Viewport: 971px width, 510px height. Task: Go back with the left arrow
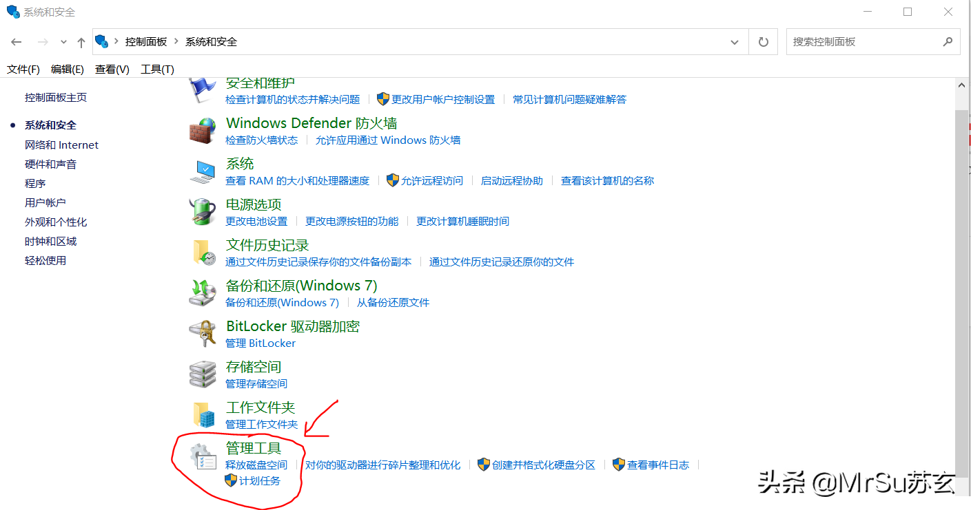pos(17,42)
